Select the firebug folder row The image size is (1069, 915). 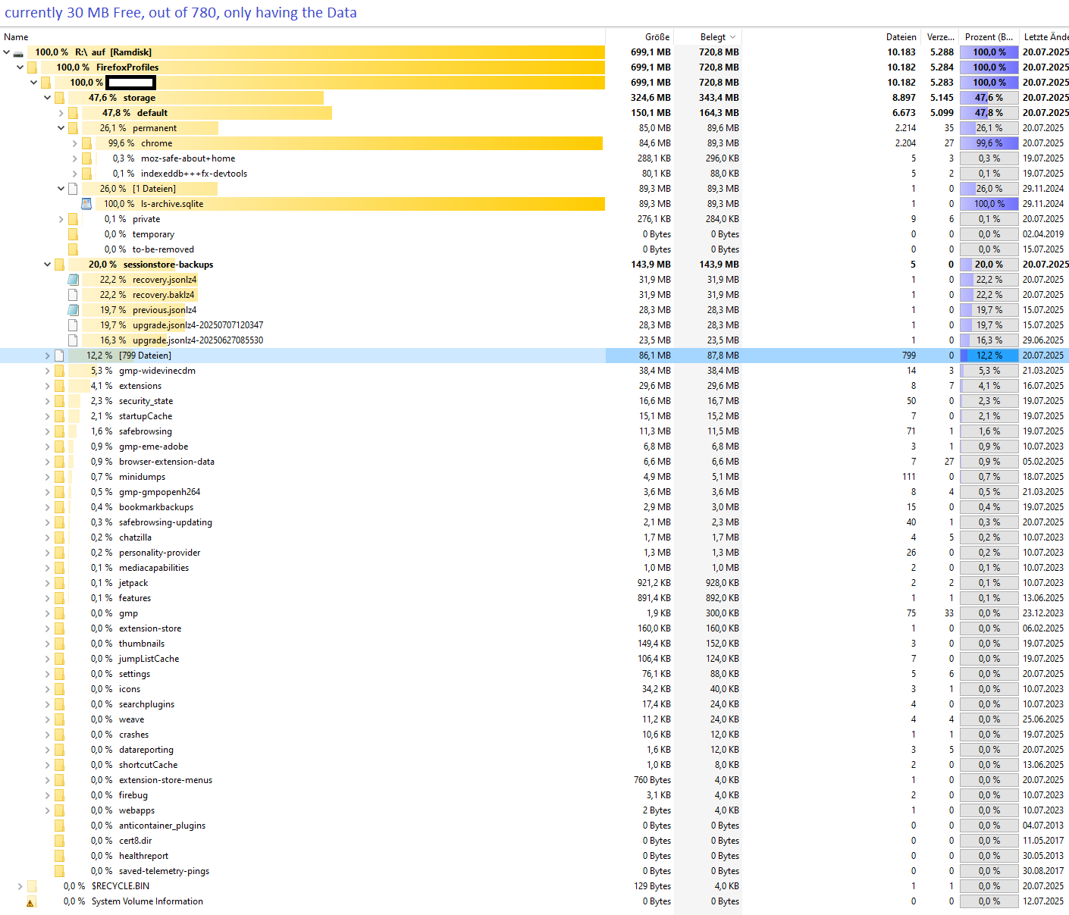pos(534,795)
